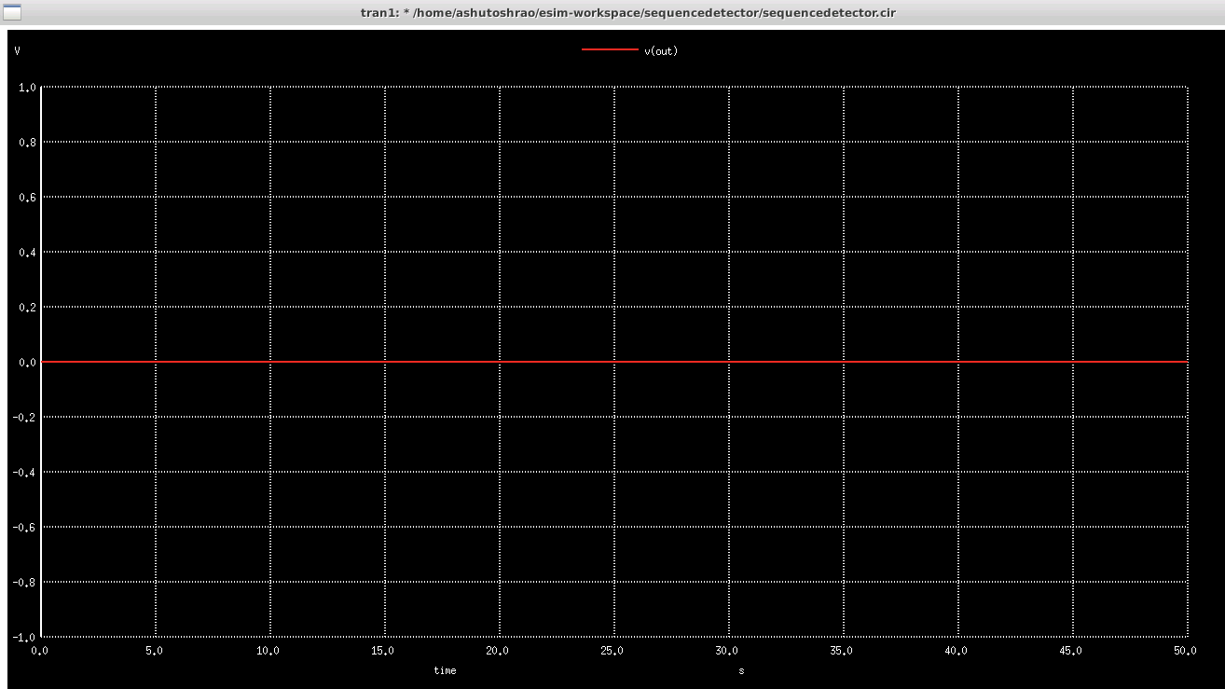Image resolution: width=1225 pixels, height=689 pixels.
Task: Click the 0.8 y-axis label
Action: click(27, 143)
